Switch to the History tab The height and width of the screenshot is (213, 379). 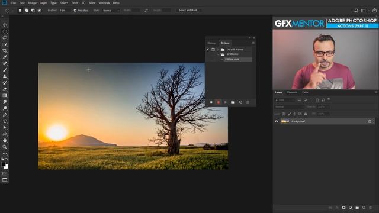pos(211,43)
